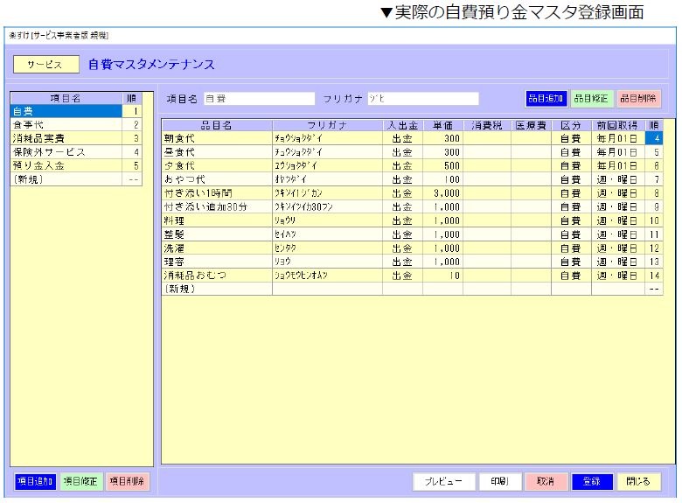This screenshot has height=503, width=682.
Task: Click the 印刷 print button
Action: pyautogui.click(x=500, y=481)
